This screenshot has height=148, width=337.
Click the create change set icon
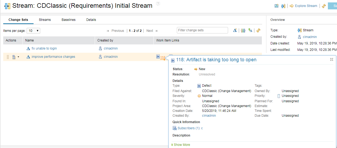tap(235, 31)
